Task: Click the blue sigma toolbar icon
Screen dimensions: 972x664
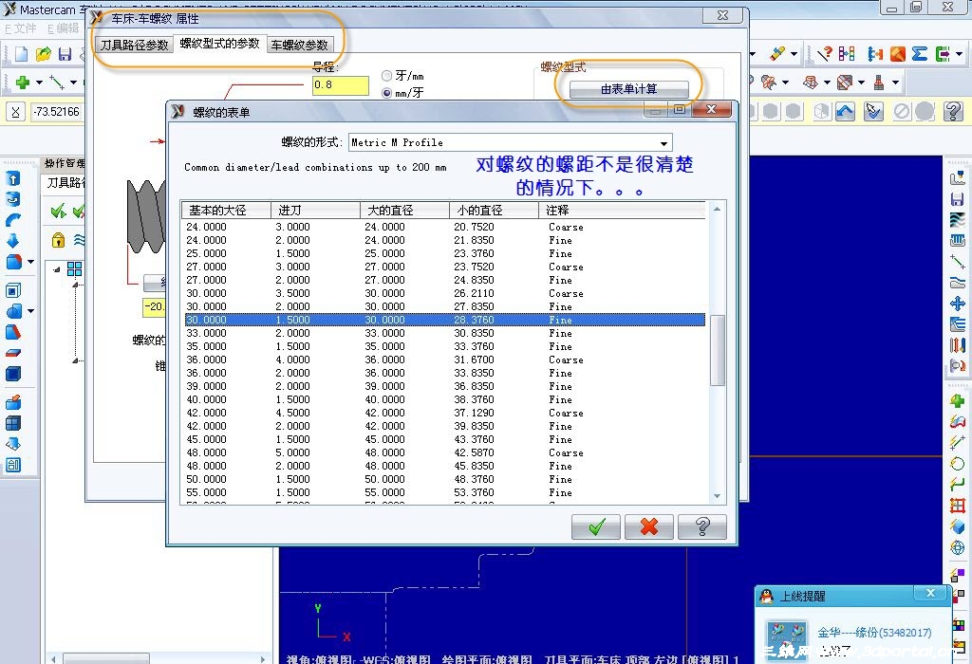Action: pos(919,54)
